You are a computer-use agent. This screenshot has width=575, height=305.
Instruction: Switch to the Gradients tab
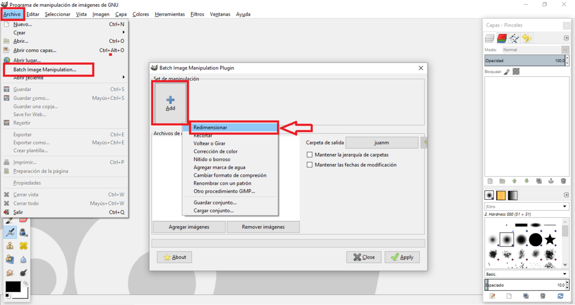coord(513,196)
